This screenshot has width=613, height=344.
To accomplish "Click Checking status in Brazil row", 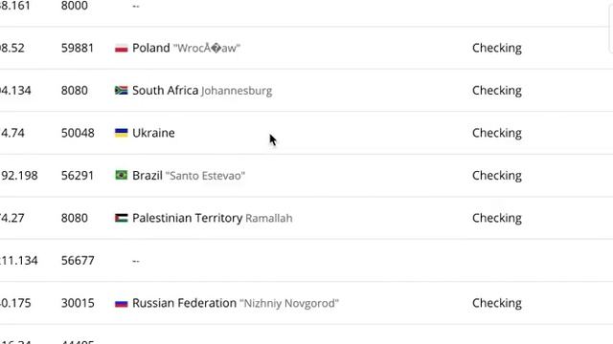I will [x=497, y=176].
